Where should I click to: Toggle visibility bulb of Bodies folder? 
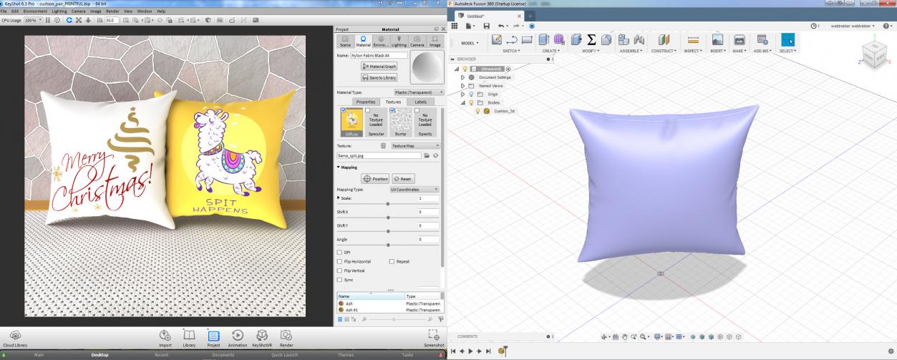470,102
